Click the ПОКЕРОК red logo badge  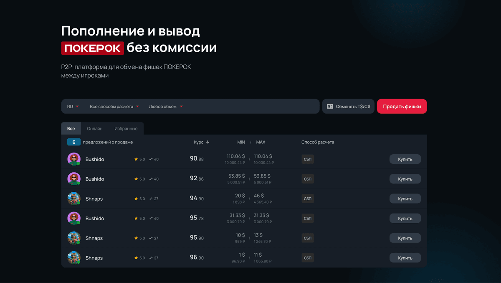point(93,48)
